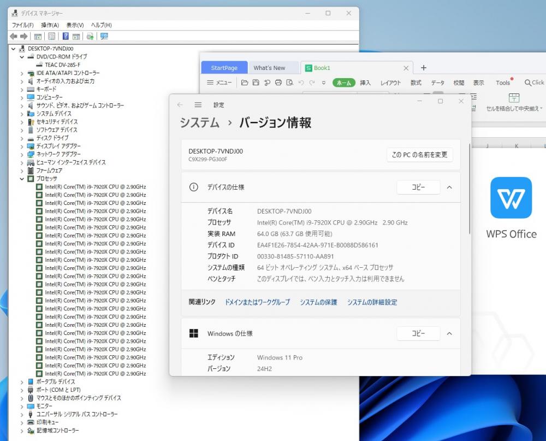Viewport: 546px width, 441px height.
Task: Open the メニュー button in WPS
Action: click(x=219, y=83)
